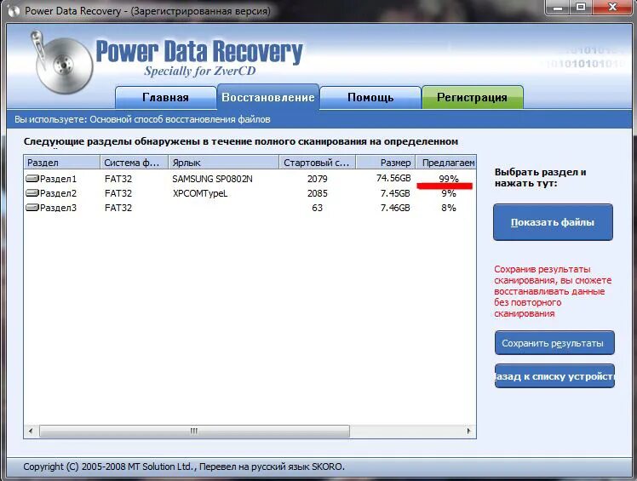Click FAT32 in the Раздел3 row

point(118,208)
